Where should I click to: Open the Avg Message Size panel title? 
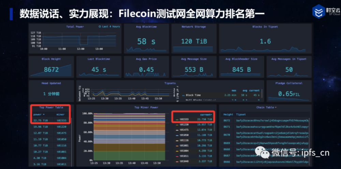pyautogui.click(x=194, y=59)
